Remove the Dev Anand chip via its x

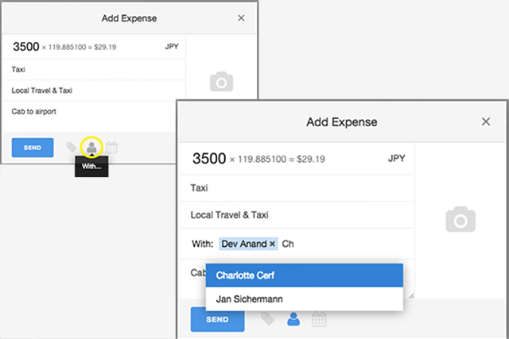click(x=272, y=244)
